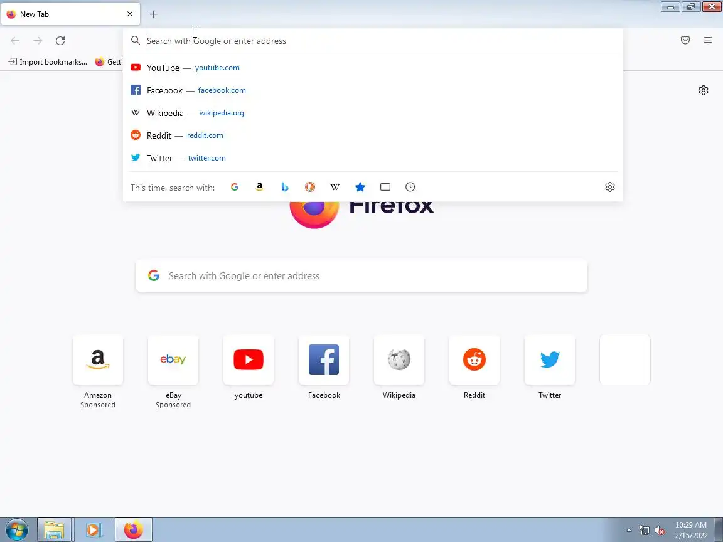723x542 pixels.
Task: Search bookmarks with star icon
Action: pyautogui.click(x=360, y=187)
